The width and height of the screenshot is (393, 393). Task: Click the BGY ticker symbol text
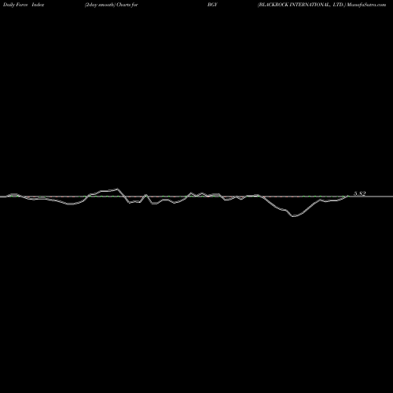pyautogui.click(x=212, y=5)
